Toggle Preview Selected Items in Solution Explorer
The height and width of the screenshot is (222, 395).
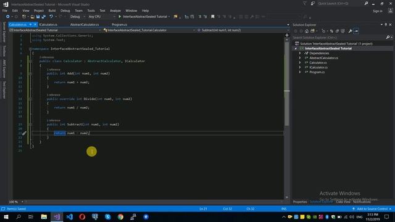click(x=356, y=31)
